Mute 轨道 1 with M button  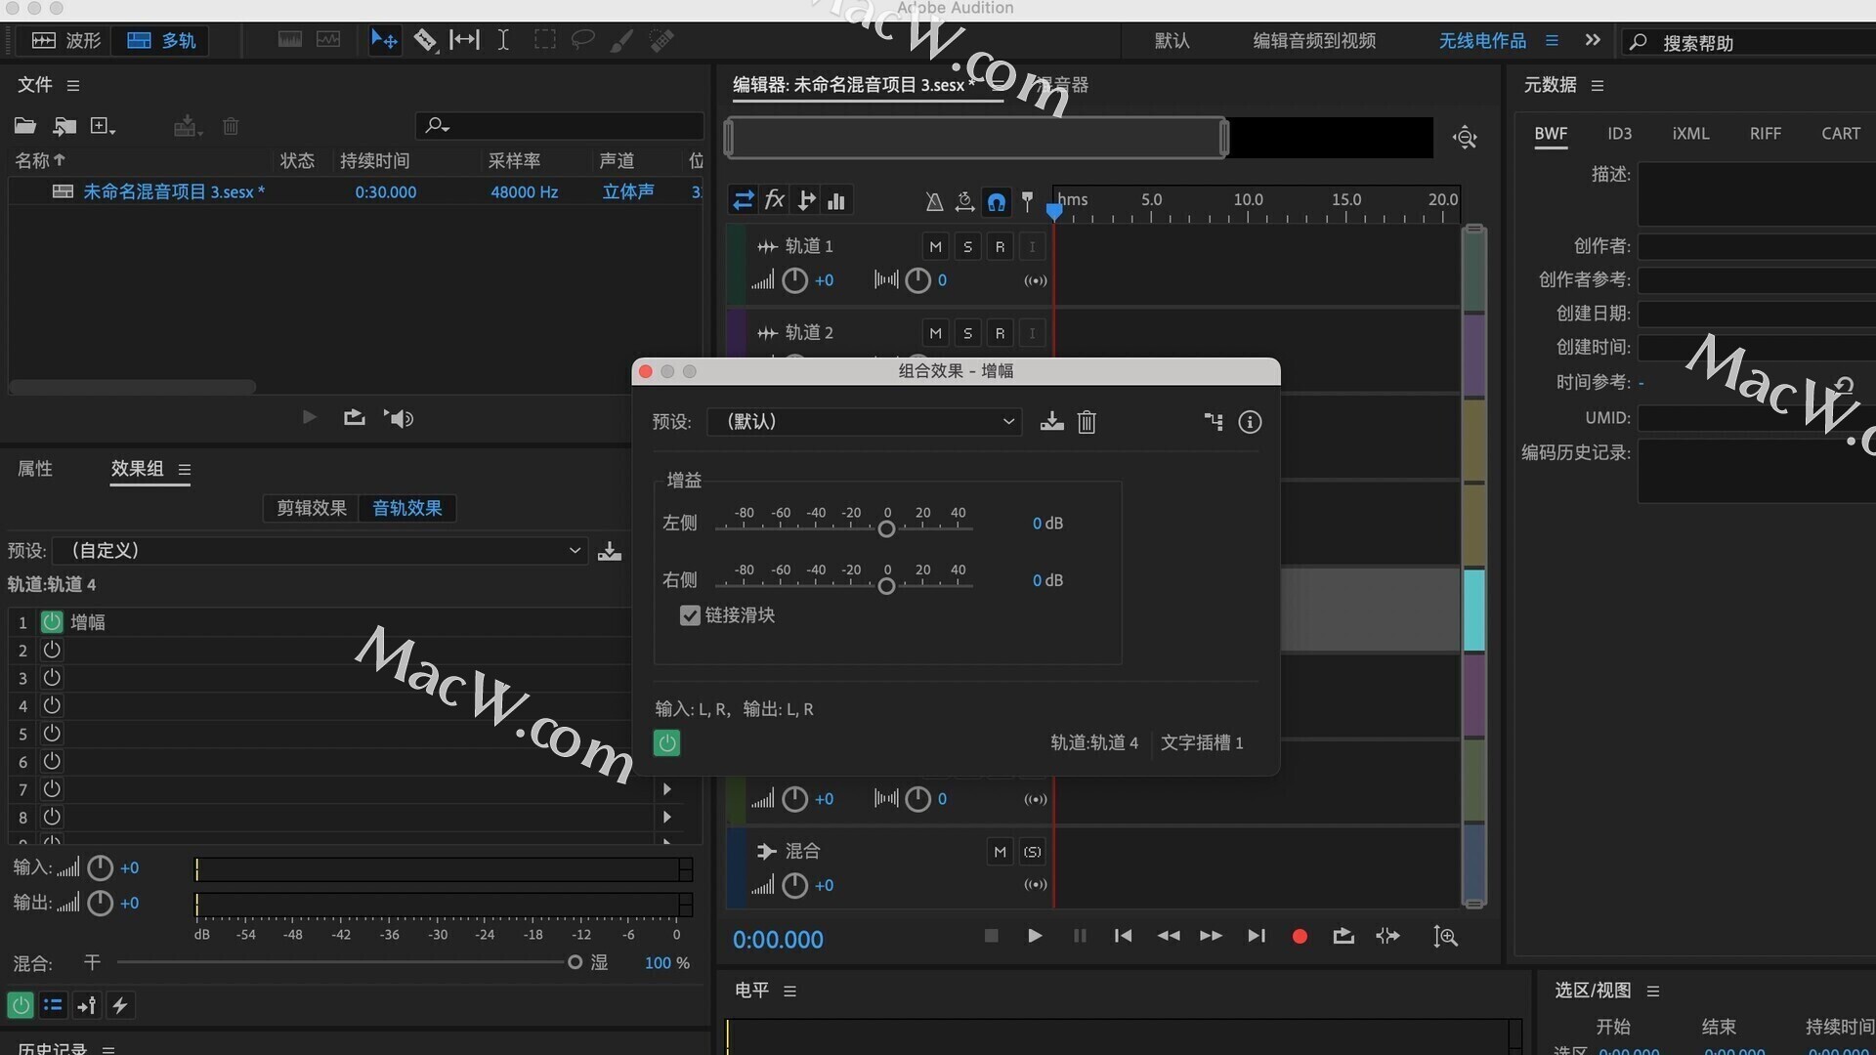[935, 246]
